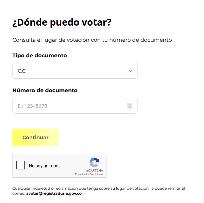Image resolution: width=204 pixels, height=203 pixels.
Task: Click the number stepper down arrow
Action: tap(130, 107)
